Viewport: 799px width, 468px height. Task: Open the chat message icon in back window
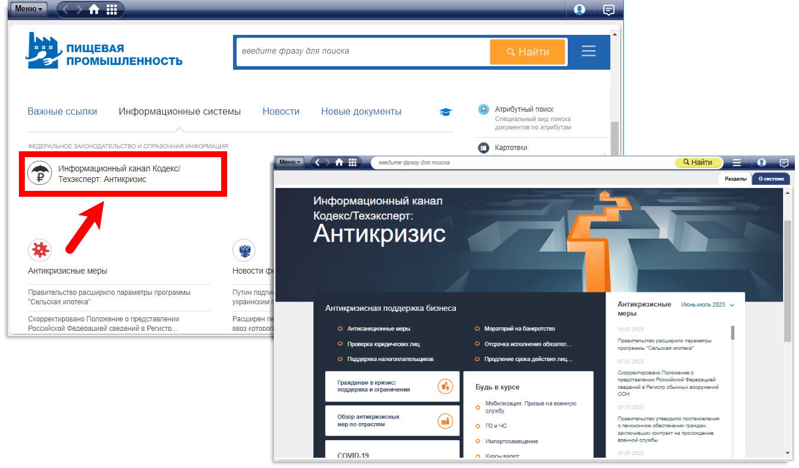(609, 9)
